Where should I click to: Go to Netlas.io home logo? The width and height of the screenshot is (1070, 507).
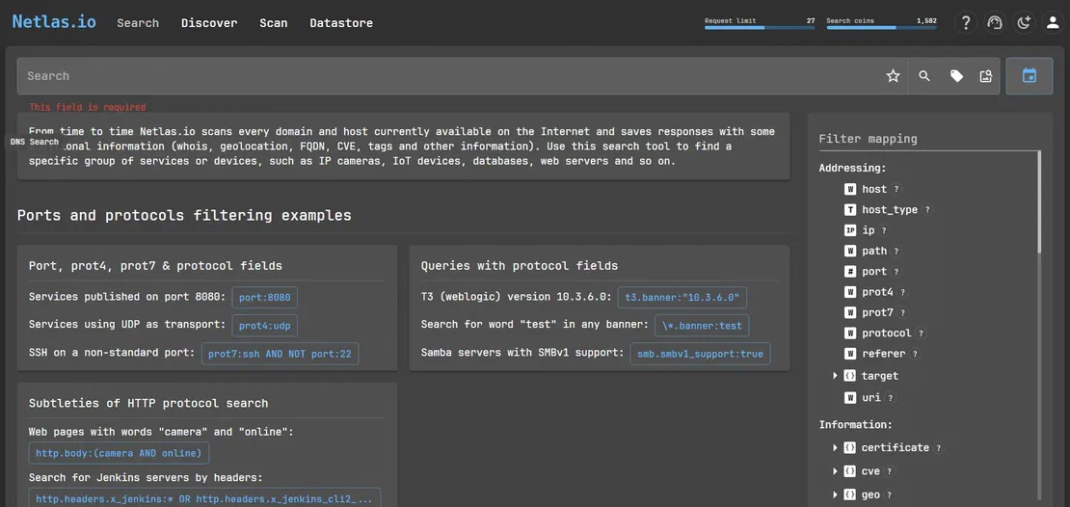(x=54, y=22)
